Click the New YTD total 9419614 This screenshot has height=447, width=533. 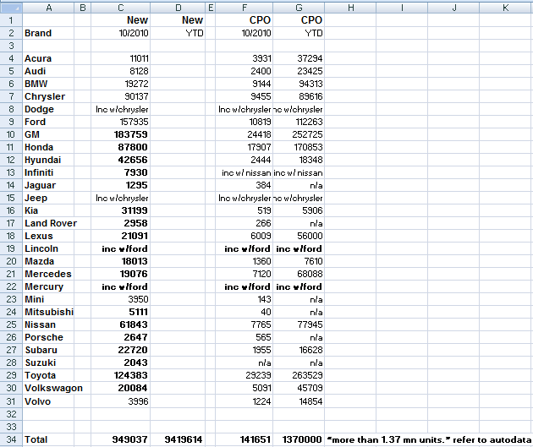point(178,439)
